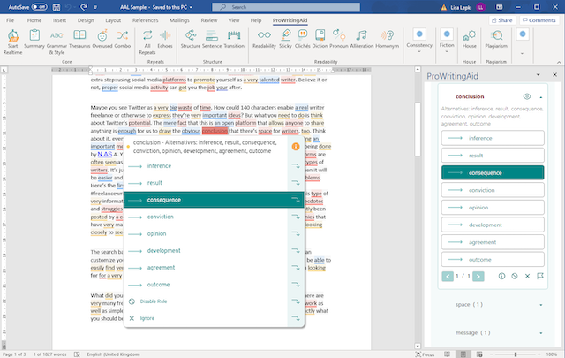This screenshot has height=358, width=565.
Task: Click the Redo icon in title bar
Action: [x=84, y=7]
